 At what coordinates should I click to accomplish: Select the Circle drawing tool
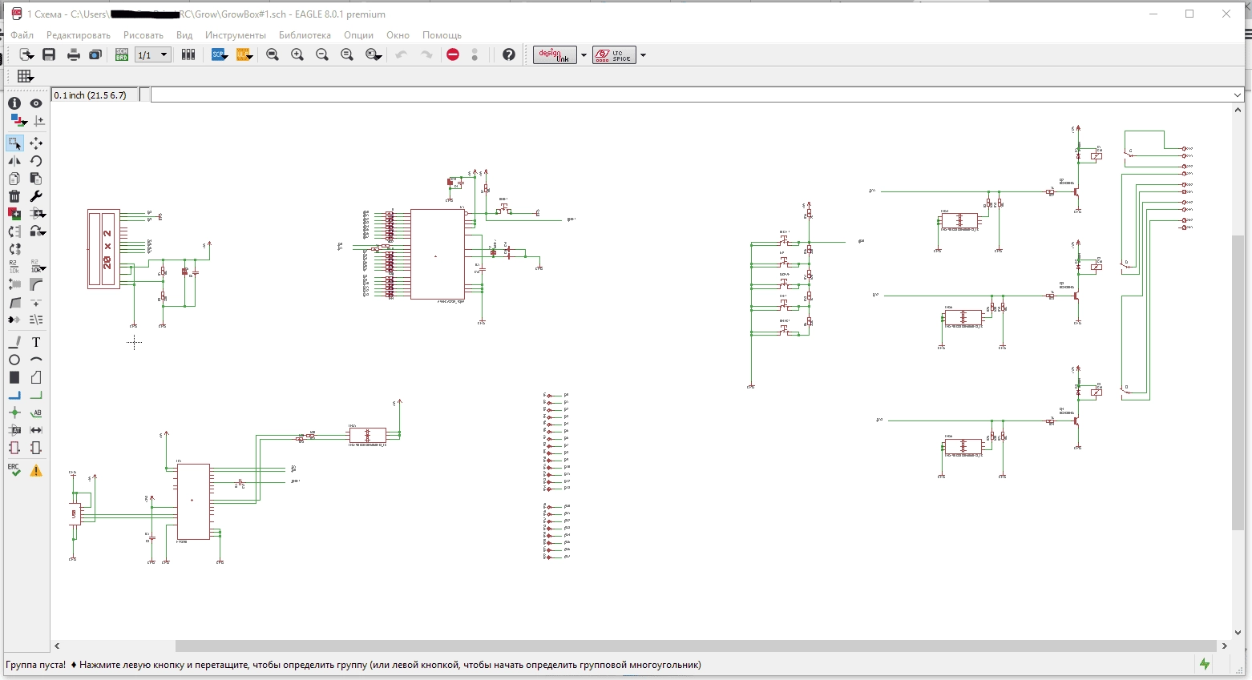point(14,360)
